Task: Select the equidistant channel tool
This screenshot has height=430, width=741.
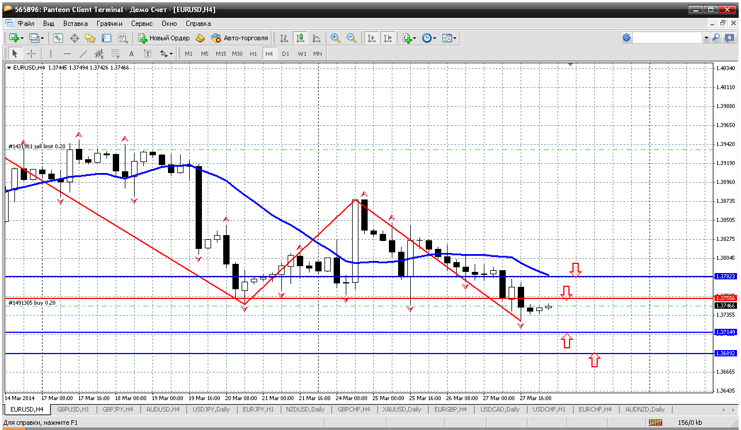Action: [99, 53]
